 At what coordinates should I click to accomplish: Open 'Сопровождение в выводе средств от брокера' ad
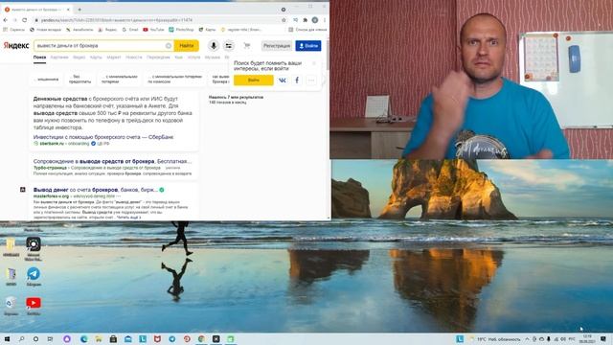pos(112,161)
